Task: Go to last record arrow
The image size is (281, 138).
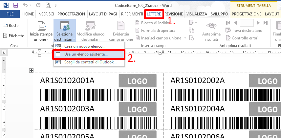Action: pos(266,23)
